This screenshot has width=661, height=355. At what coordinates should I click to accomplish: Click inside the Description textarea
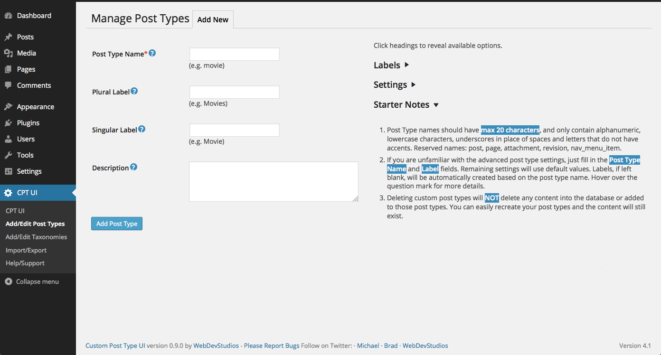pos(274,181)
